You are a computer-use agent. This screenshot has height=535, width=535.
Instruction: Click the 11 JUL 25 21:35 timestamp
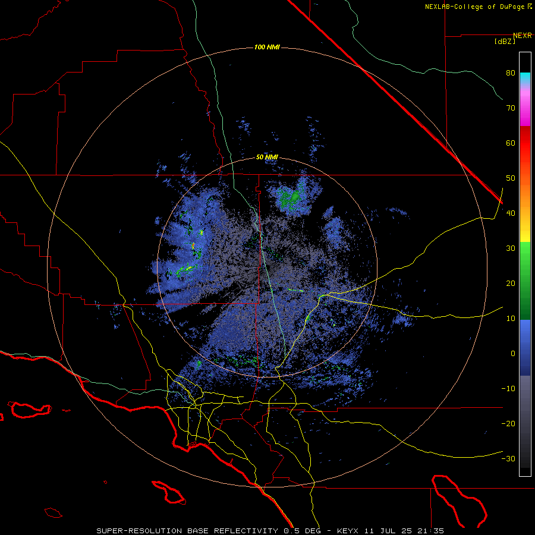[403, 531]
